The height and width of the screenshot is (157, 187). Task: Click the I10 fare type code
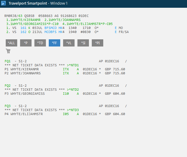pyautogui.click(x=66, y=94)
